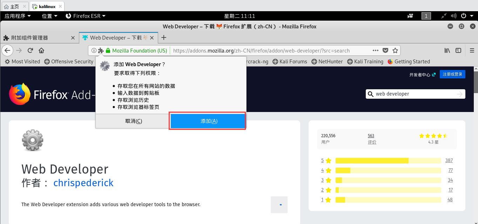Open a new browser tab with the plus icon
Screen dimensions: 478x224
tap(163, 37)
